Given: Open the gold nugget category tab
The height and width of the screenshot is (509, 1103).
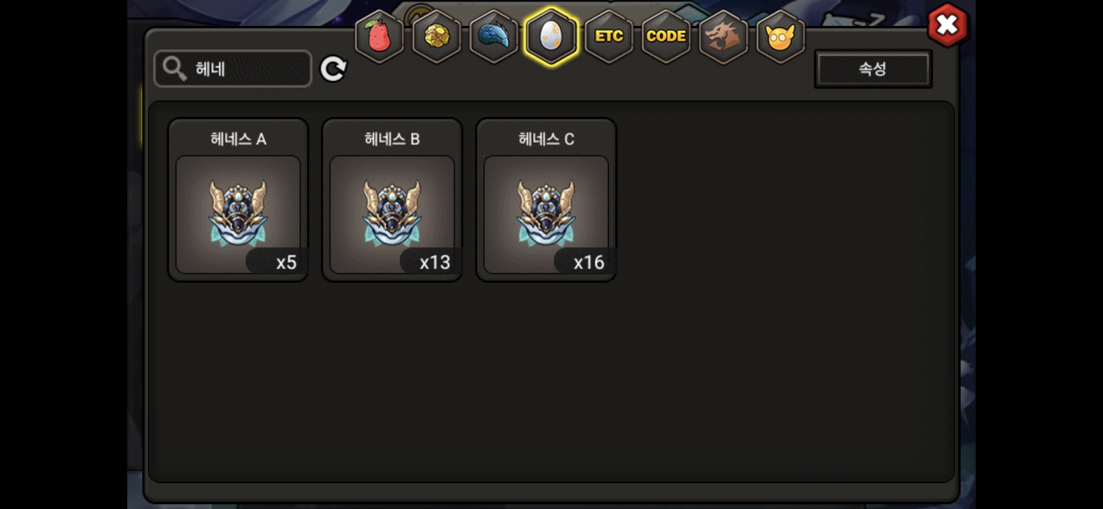Looking at the screenshot, I should (x=436, y=36).
